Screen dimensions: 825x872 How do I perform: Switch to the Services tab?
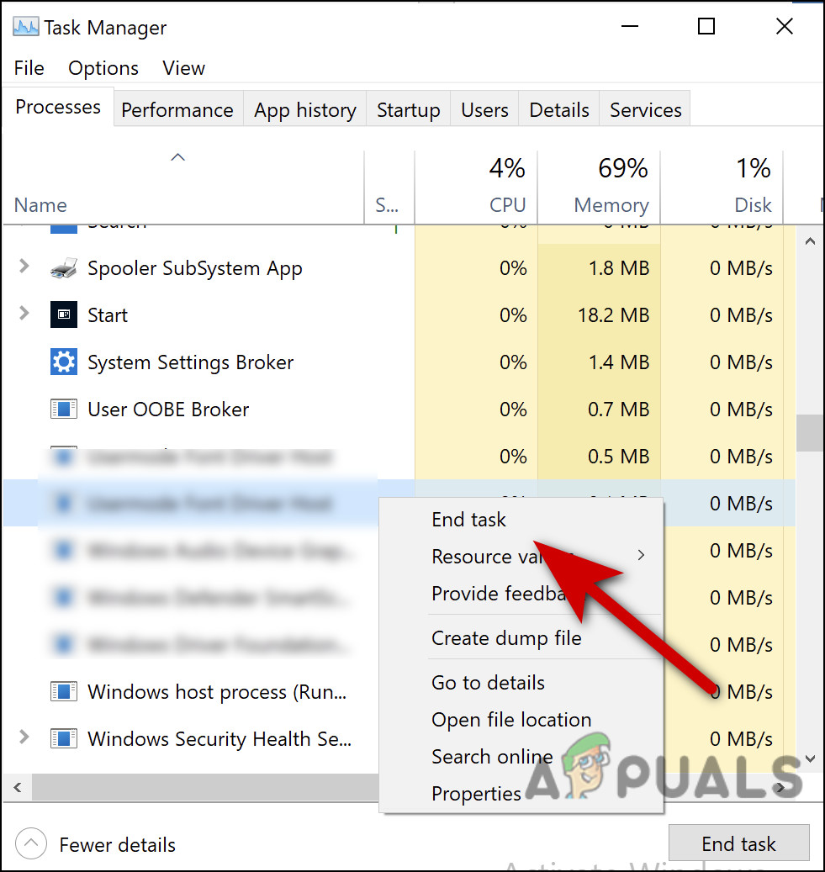(x=644, y=109)
